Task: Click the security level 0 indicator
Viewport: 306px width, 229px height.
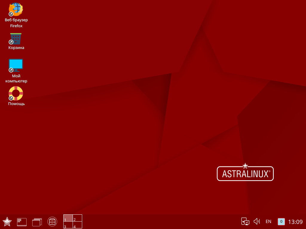Action: pyautogui.click(x=281, y=222)
